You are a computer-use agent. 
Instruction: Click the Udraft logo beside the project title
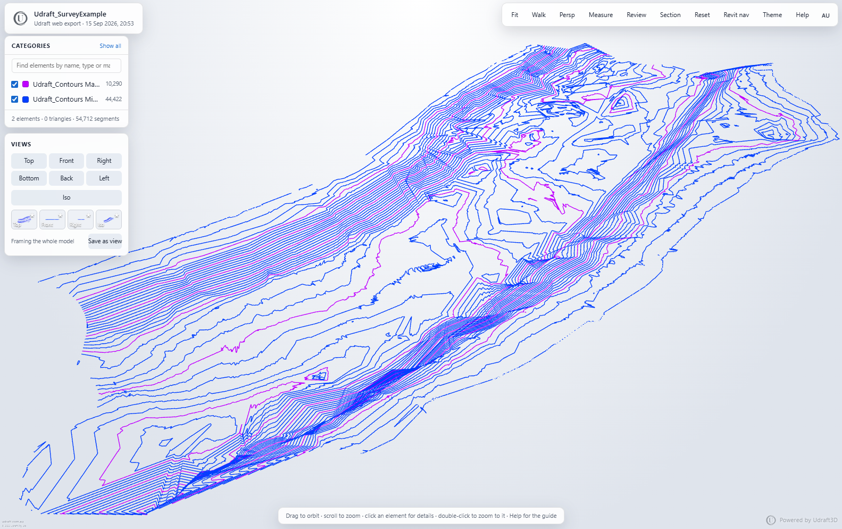coord(20,19)
